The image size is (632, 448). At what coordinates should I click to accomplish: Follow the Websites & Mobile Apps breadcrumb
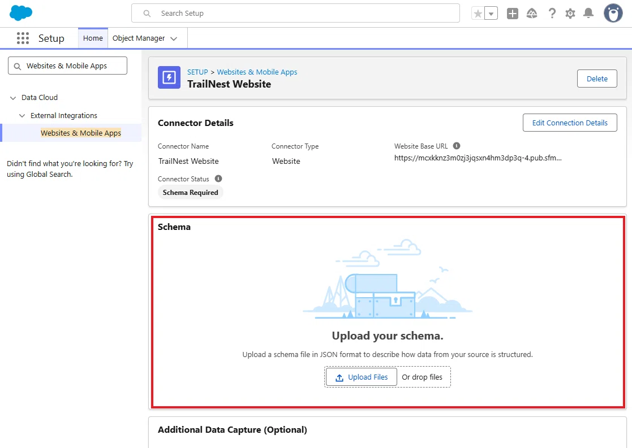pos(257,72)
